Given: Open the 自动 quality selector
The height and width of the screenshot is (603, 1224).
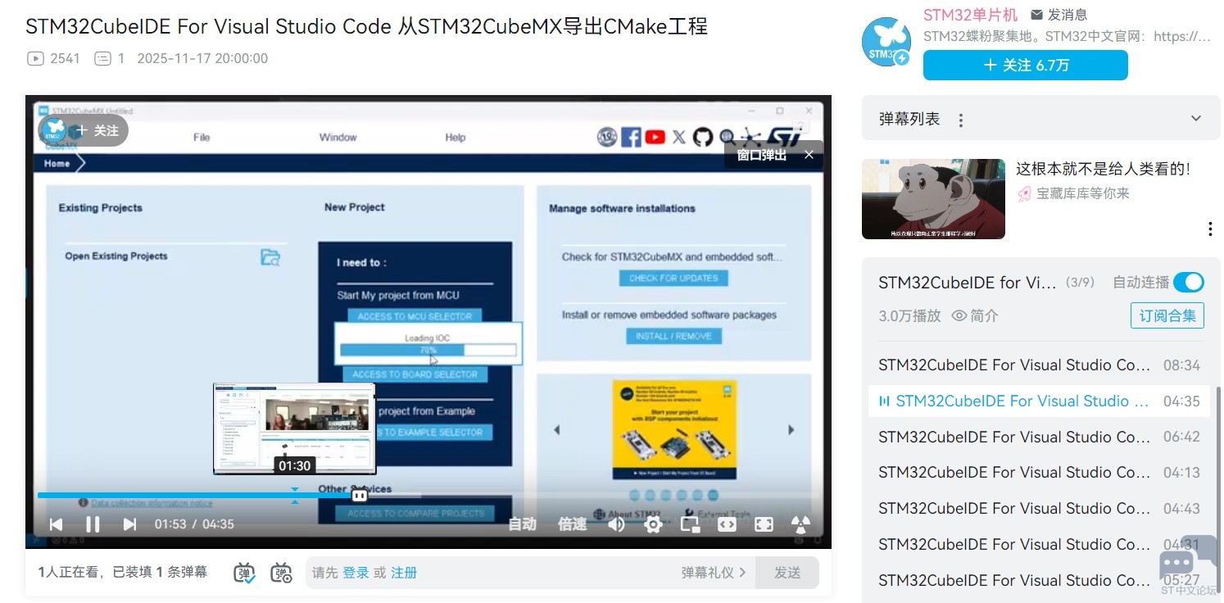Looking at the screenshot, I should coord(523,524).
